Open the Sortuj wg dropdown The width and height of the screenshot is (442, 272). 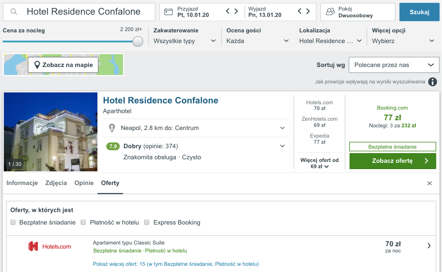click(x=394, y=65)
